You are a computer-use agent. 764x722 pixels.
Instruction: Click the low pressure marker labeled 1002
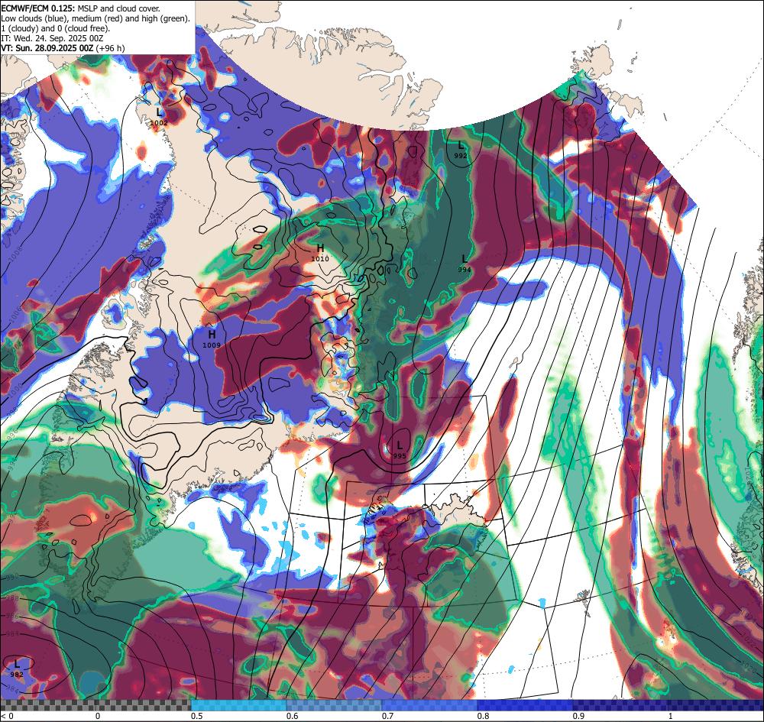[x=159, y=117]
